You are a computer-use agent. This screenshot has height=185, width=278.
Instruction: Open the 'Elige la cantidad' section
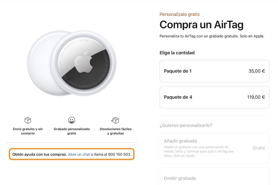point(177,53)
